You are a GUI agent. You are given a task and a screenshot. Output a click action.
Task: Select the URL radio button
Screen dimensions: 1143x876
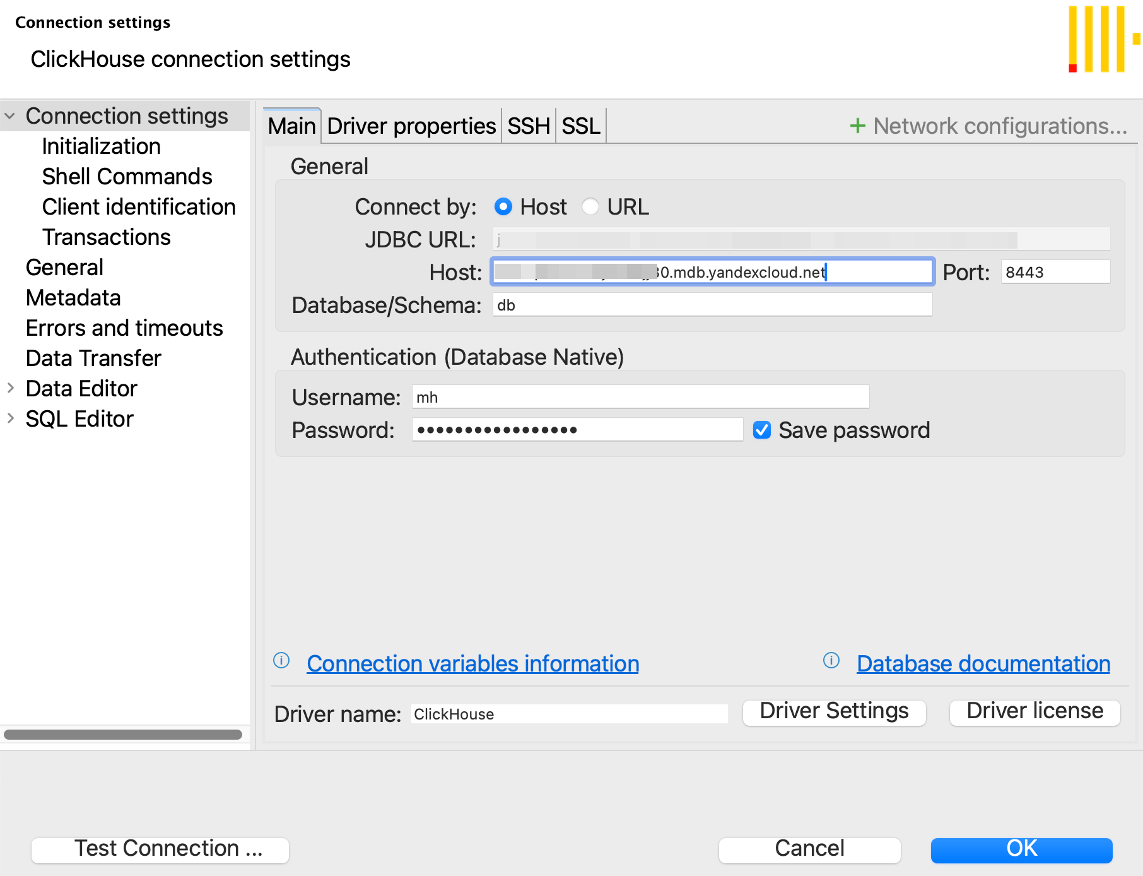pyautogui.click(x=590, y=206)
